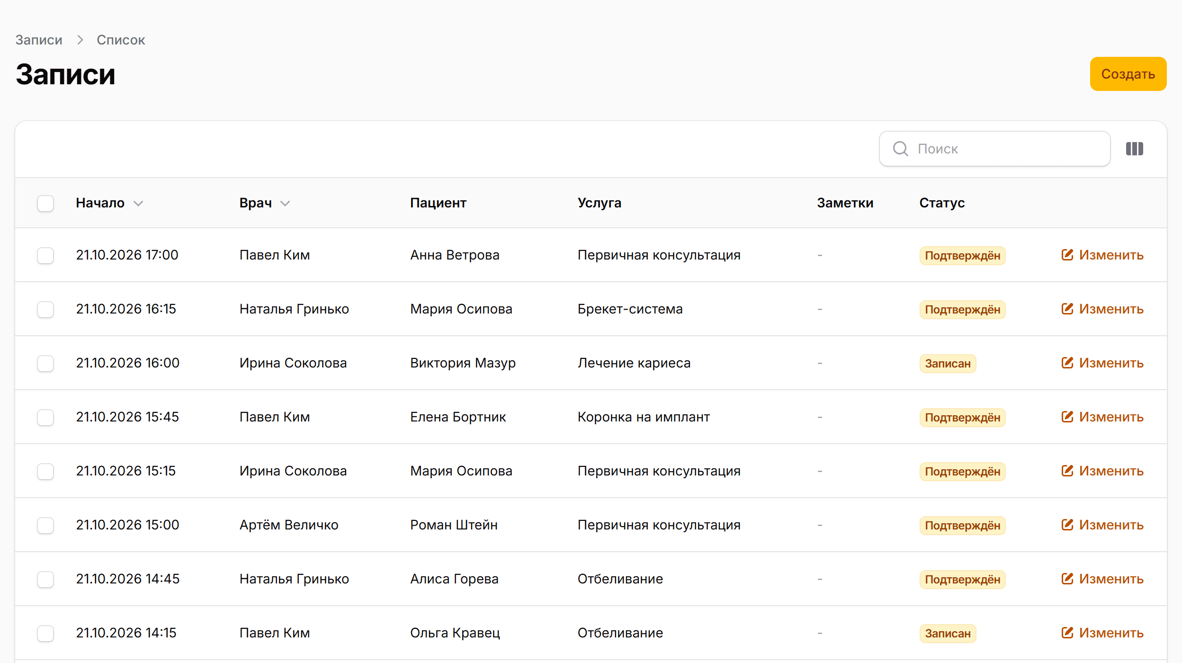The width and height of the screenshot is (1182, 663).
Task: Open the Записи breadcrumb link
Action: 39,40
